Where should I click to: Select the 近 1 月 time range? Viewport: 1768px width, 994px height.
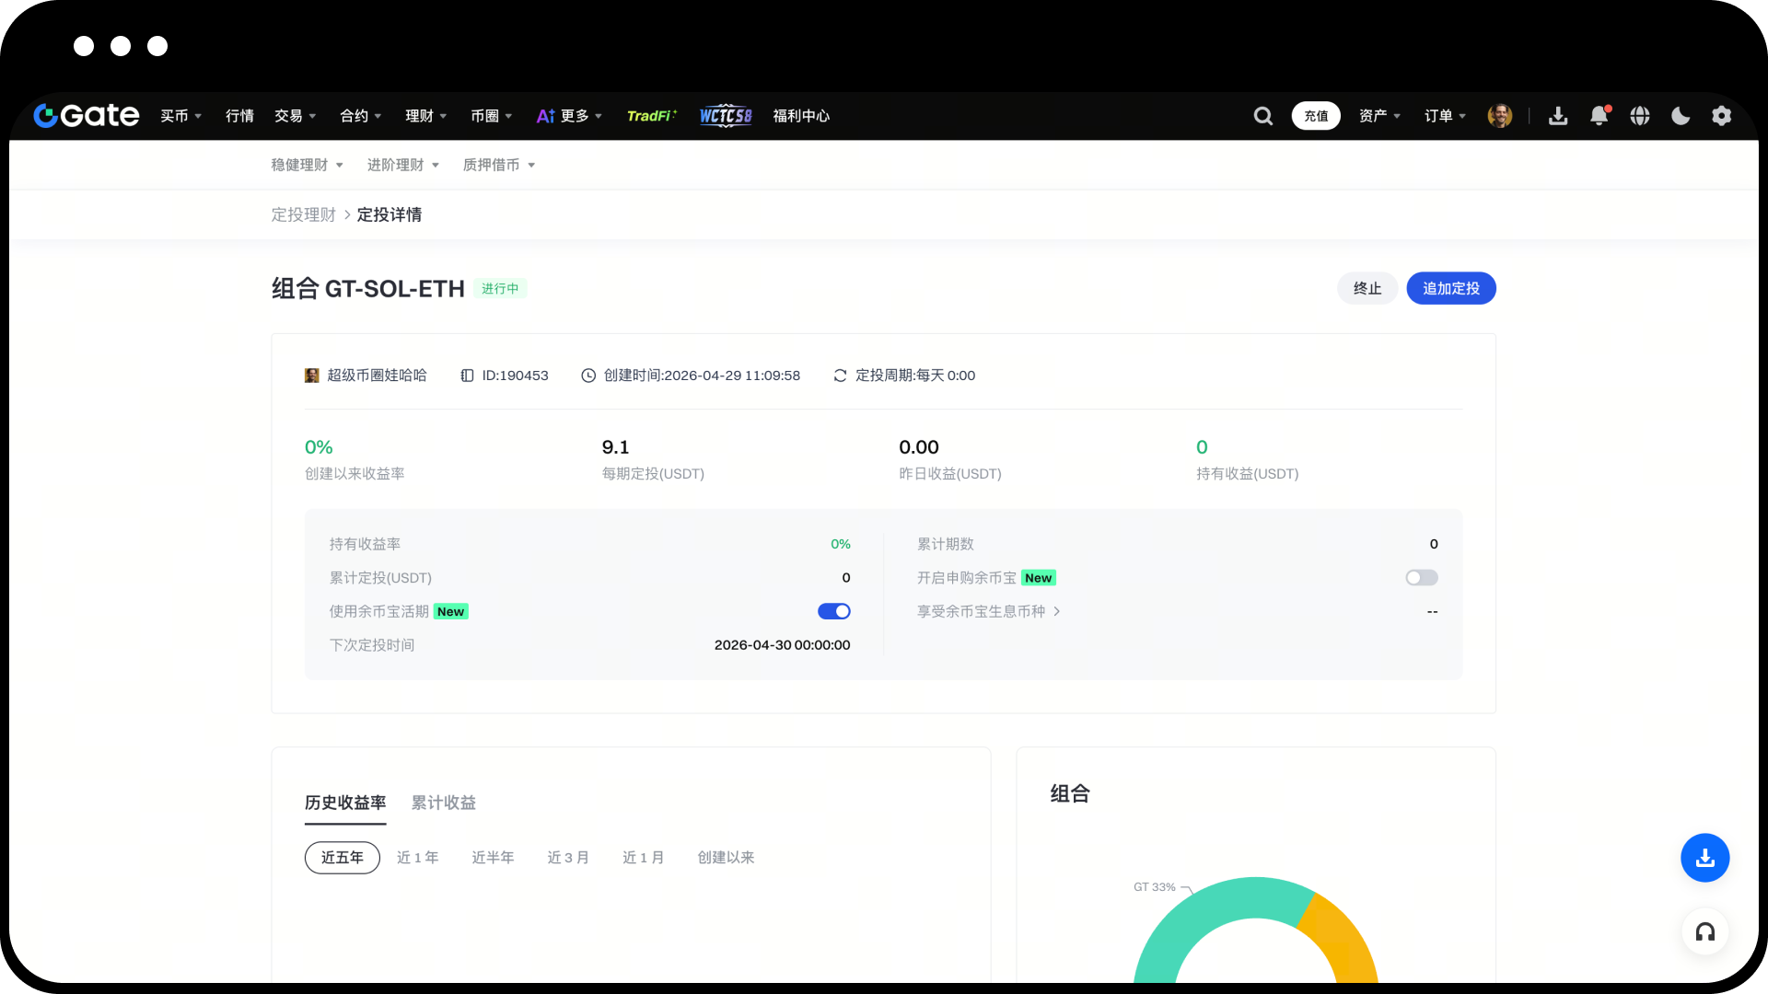[x=644, y=858]
